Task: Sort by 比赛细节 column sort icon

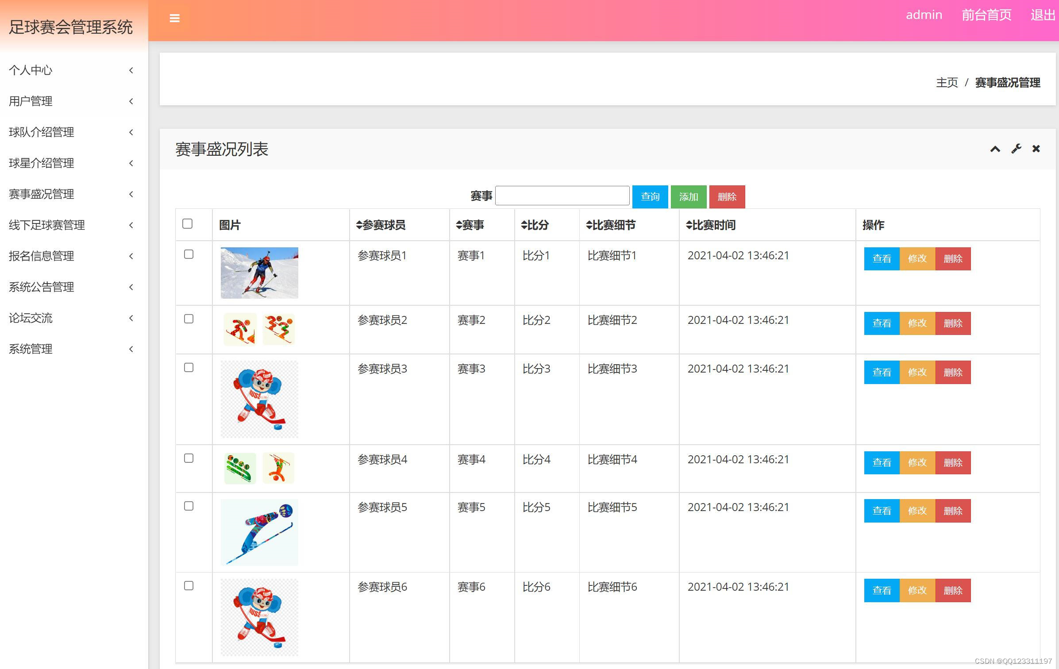Action: pyautogui.click(x=589, y=225)
